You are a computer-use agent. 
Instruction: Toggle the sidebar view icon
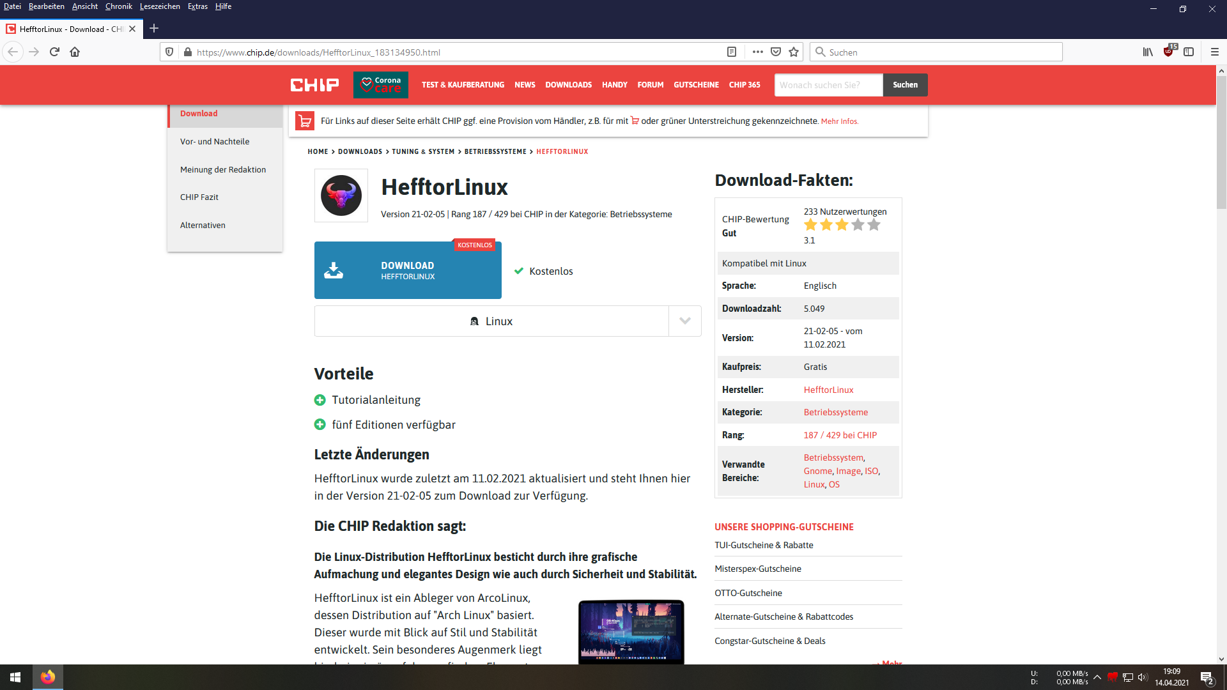point(1189,52)
